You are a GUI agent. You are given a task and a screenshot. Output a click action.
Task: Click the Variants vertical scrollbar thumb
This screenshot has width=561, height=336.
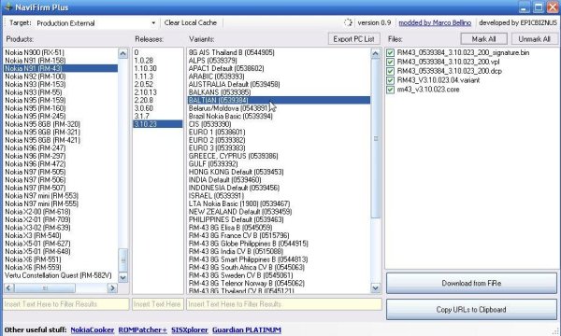375,138
